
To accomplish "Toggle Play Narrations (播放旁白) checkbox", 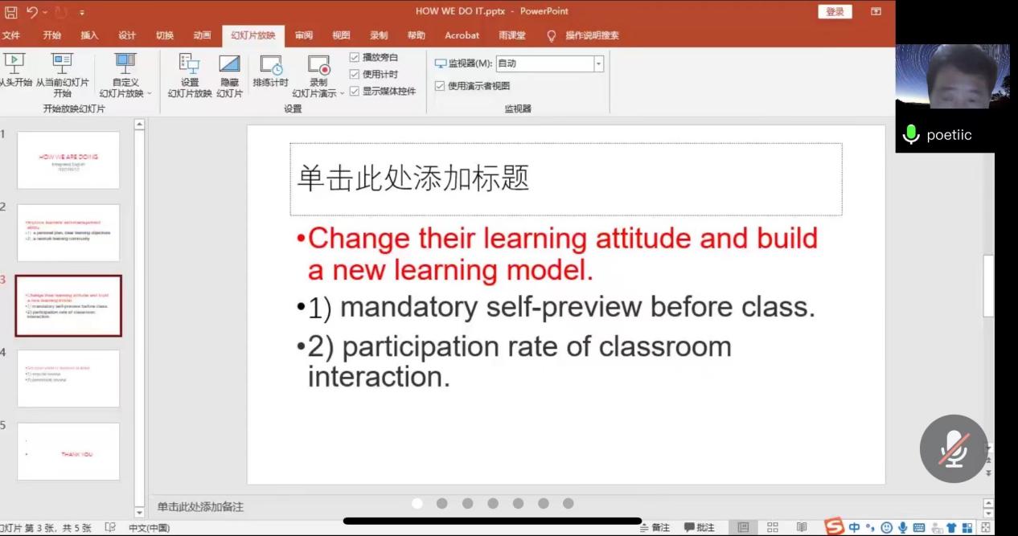I will coord(355,58).
